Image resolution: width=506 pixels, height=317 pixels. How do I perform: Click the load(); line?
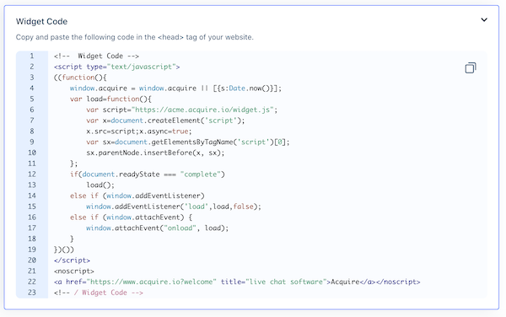[x=100, y=185]
